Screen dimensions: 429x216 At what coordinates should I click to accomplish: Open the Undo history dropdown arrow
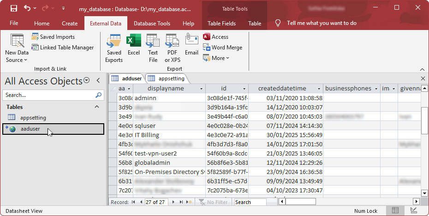[x=35, y=8]
